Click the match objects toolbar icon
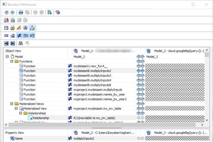Screen dimensions: 213x142 pyautogui.click(x=21, y=13)
